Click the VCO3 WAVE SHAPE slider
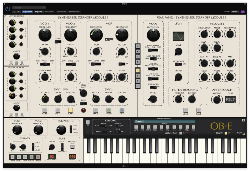Image resolution: width=250 pixels, height=172 pixels. (x=153, y=50)
